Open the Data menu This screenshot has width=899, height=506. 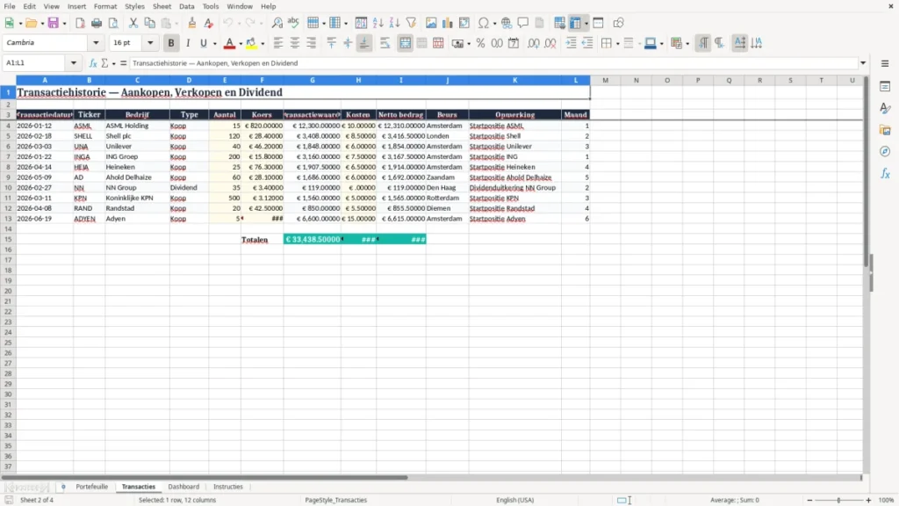pos(186,6)
